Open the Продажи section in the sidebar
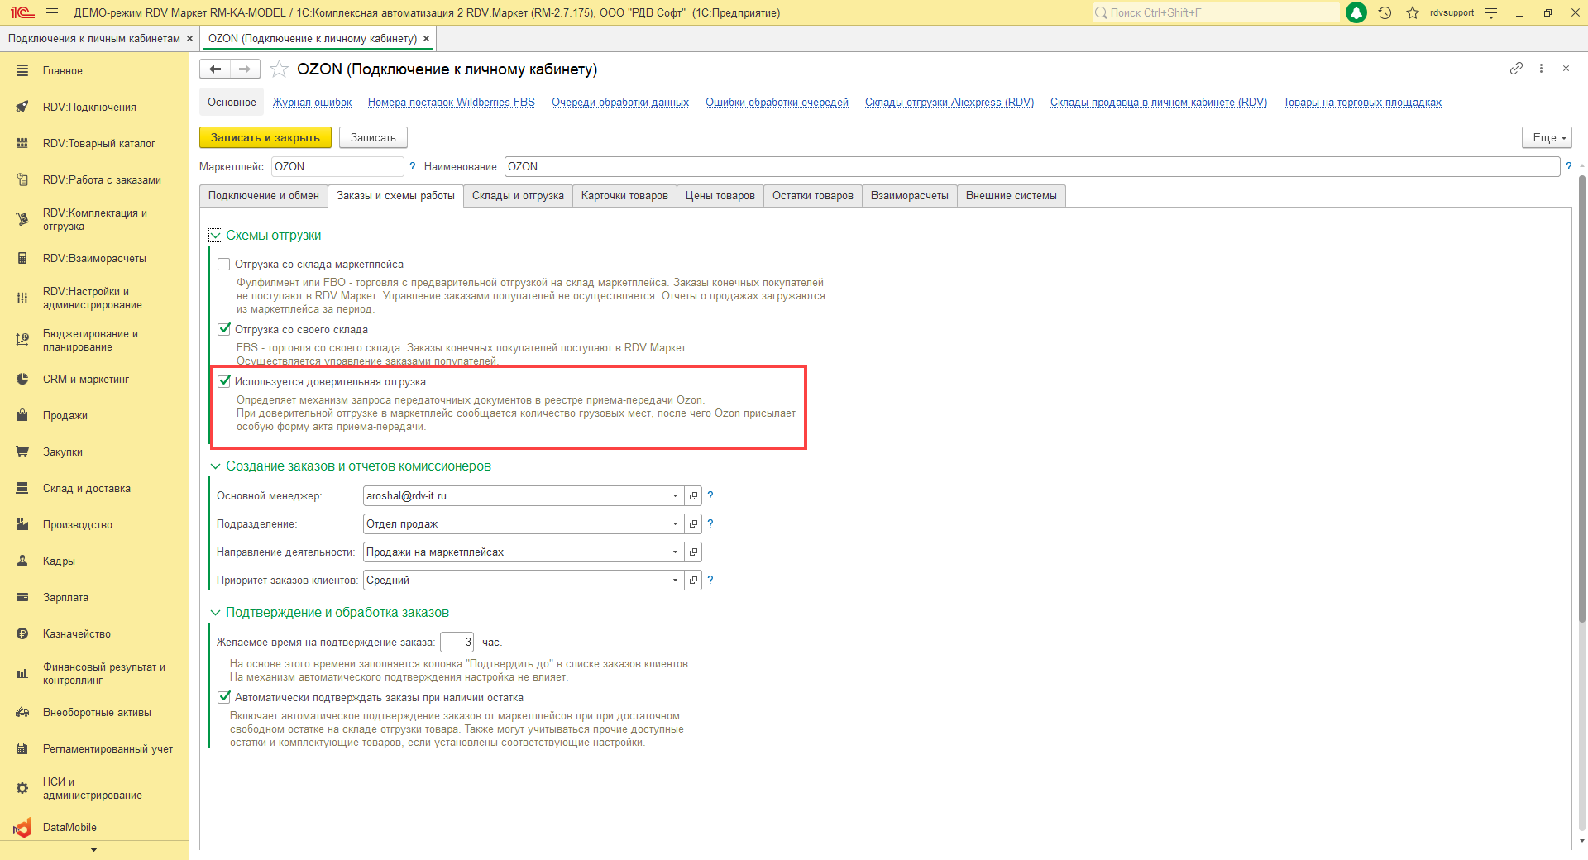Image resolution: width=1588 pixels, height=860 pixels. point(65,416)
